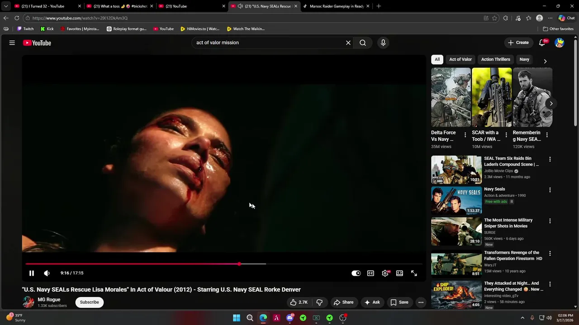Open options for Navy Seals movie
This screenshot has width=579, height=325.
(x=550, y=190)
